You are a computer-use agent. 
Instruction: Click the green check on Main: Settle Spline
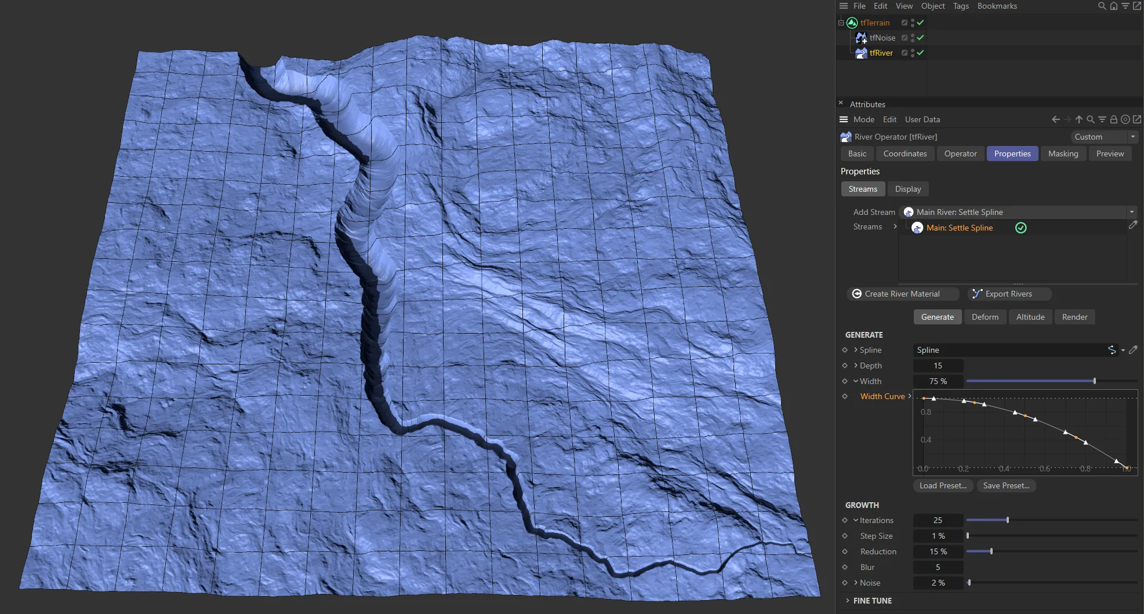[x=1021, y=228]
